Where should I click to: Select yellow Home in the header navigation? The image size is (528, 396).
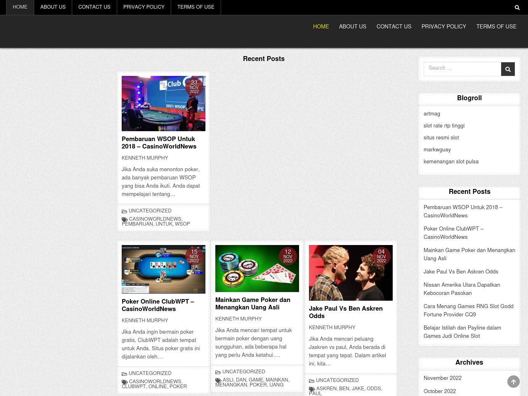tap(321, 26)
